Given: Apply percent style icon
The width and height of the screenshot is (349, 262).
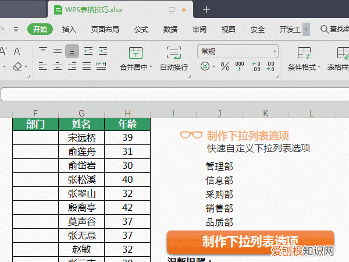Looking at the screenshot, I should pos(225,66).
